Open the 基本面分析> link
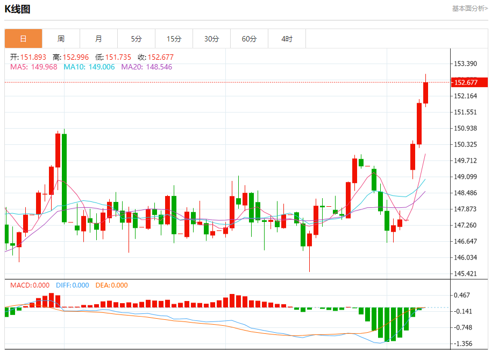 tap(469, 9)
